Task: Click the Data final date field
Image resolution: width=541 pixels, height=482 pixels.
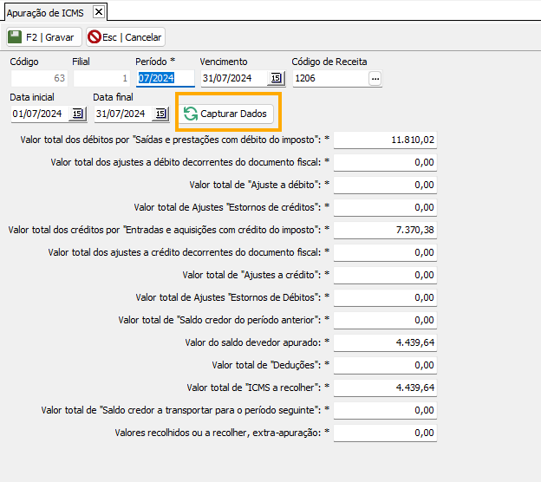Action: point(122,114)
